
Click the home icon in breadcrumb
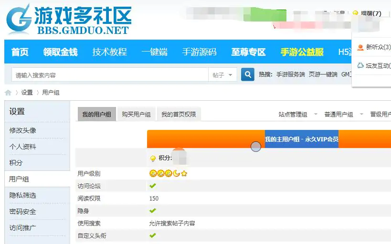[x=8, y=93]
